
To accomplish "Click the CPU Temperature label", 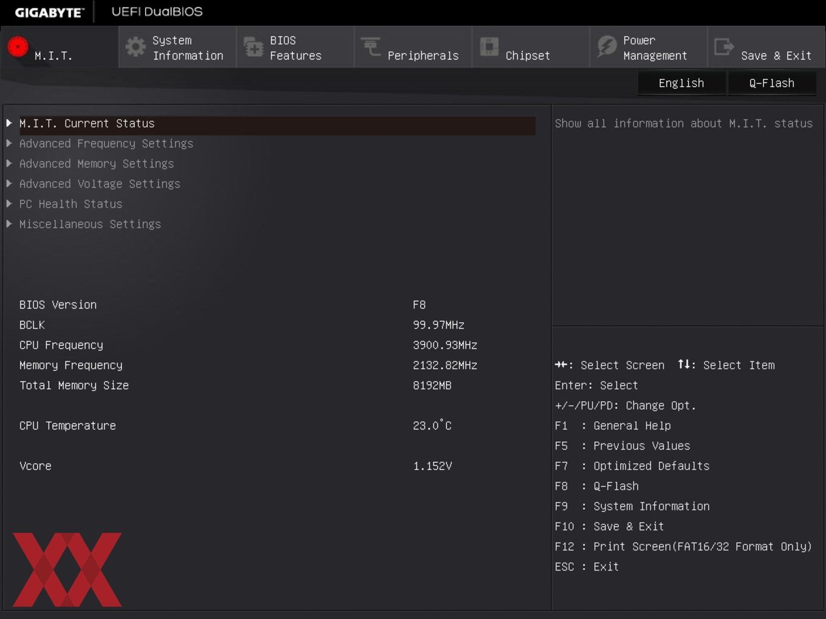I will click(67, 426).
